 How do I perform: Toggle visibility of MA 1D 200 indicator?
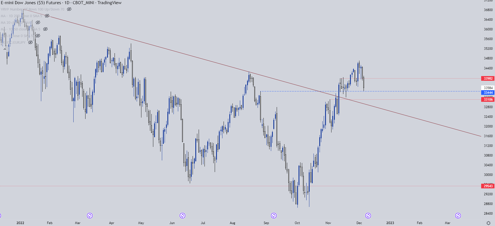47,16
